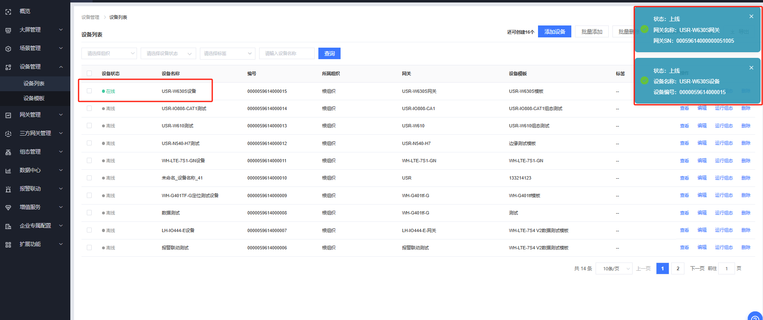Click the 添加设备 button
This screenshot has width=763, height=320.
[554, 32]
